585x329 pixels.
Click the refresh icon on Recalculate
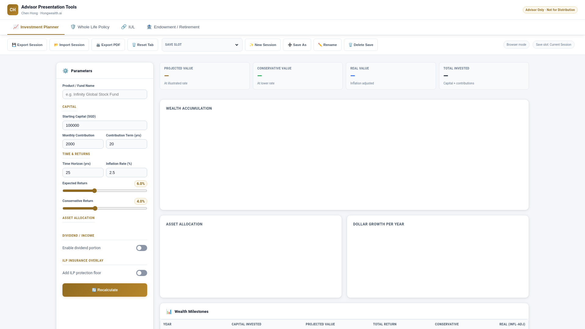pos(94,290)
